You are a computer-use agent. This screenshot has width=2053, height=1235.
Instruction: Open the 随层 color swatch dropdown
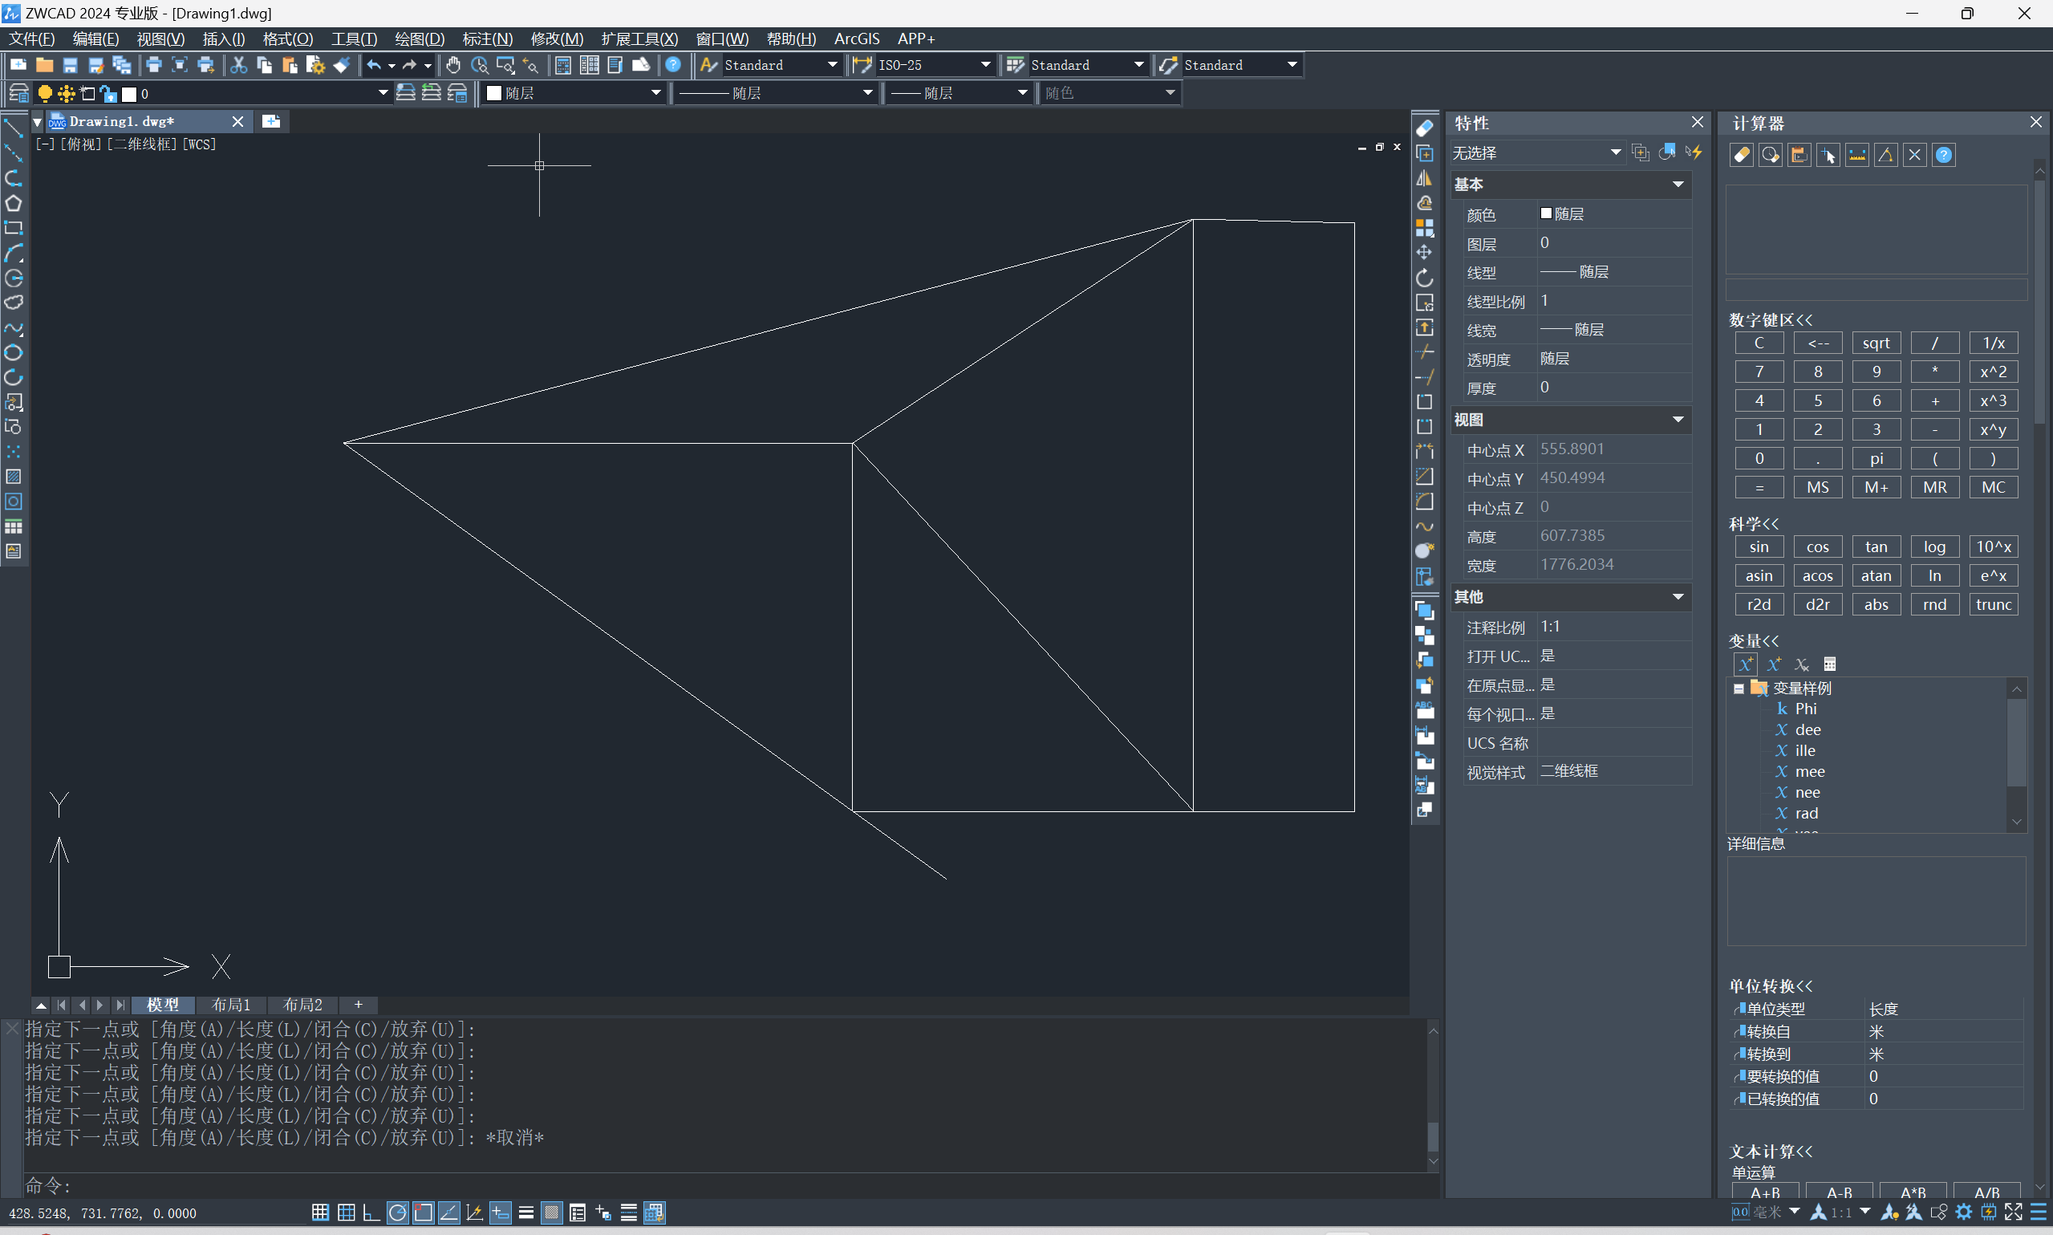click(574, 93)
